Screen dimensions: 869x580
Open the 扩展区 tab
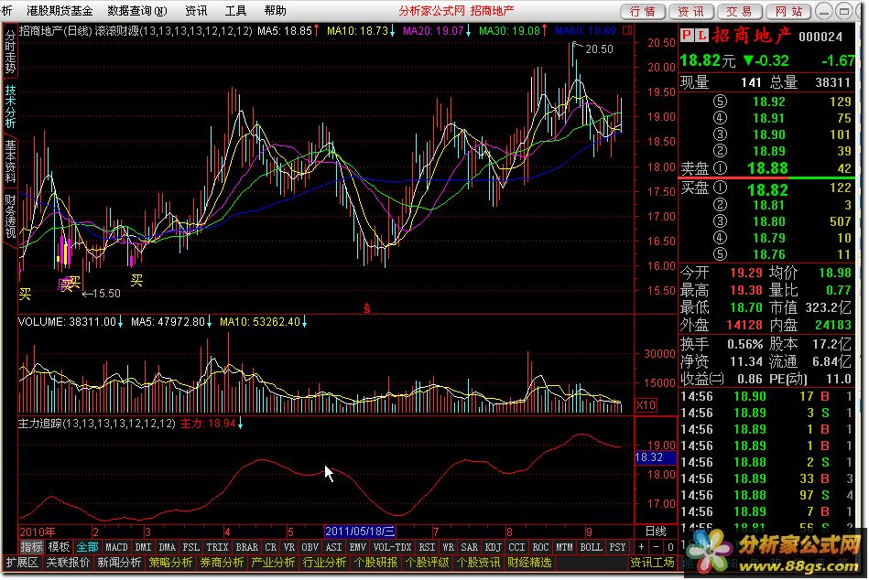pos(22,563)
